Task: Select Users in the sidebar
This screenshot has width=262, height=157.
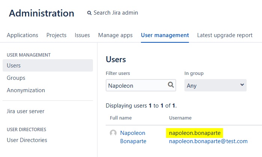Action: pyautogui.click(x=14, y=66)
